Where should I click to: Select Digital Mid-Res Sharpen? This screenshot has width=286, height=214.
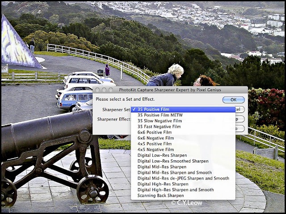[x=183, y=167]
